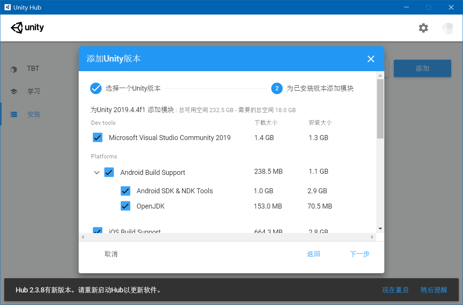Uncheck Android Build Support checkbox
This screenshot has height=305, width=463.
(109, 172)
